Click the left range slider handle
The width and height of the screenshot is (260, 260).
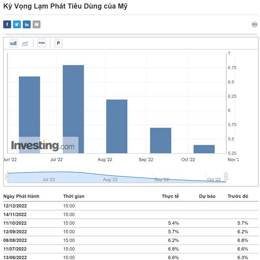tap(7, 176)
